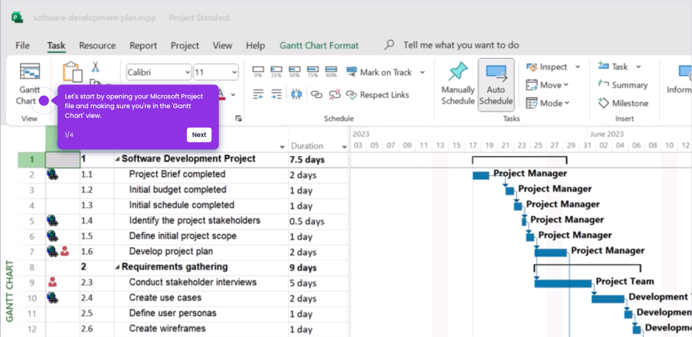Viewport: 692px width, 337px height.
Task: Select Conduct stakeholder interviews 5 days duration
Action: tap(303, 283)
